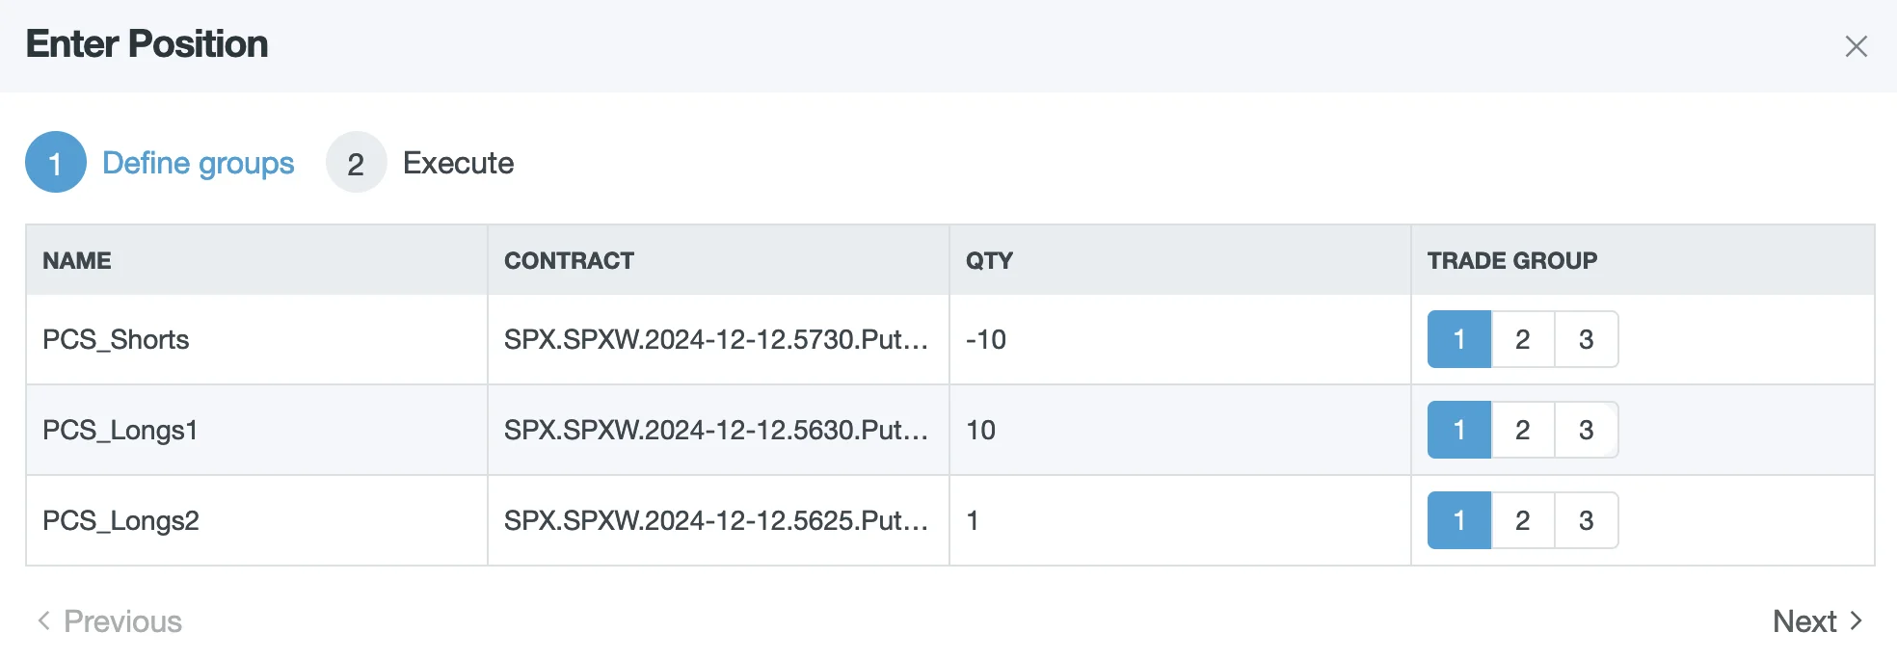Click the Previous button
The width and height of the screenshot is (1897, 659).
(x=121, y=620)
